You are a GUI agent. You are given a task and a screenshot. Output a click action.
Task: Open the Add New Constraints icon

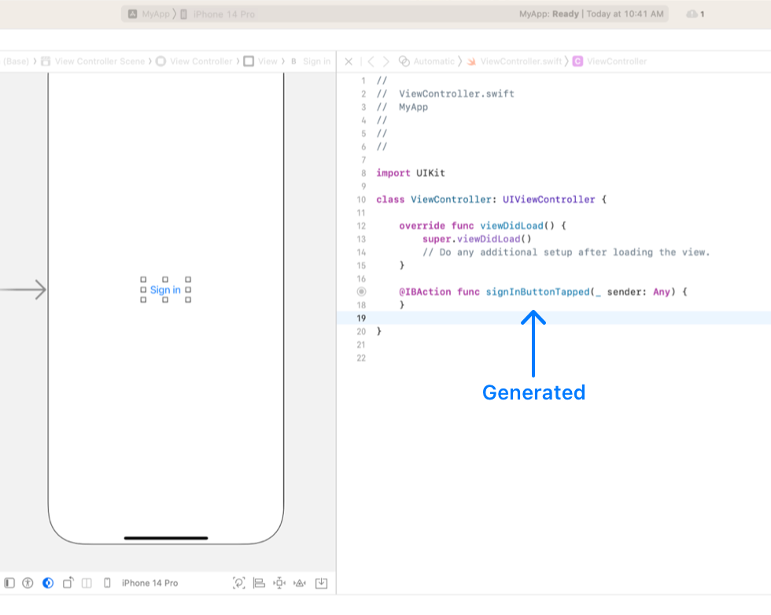pyautogui.click(x=279, y=583)
